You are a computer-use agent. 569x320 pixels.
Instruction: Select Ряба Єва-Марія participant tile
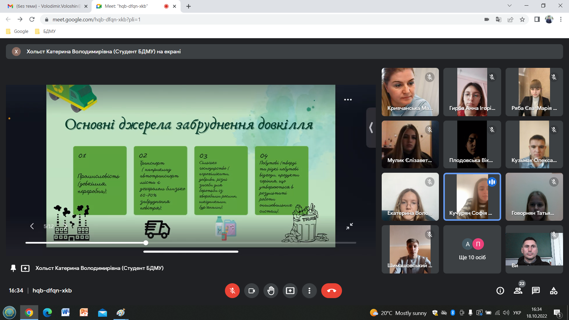click(534, 92)
